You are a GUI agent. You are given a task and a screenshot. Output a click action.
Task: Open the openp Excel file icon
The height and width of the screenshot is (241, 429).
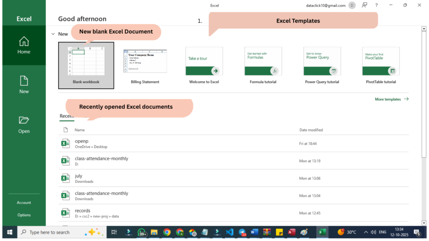click(65, 144)
